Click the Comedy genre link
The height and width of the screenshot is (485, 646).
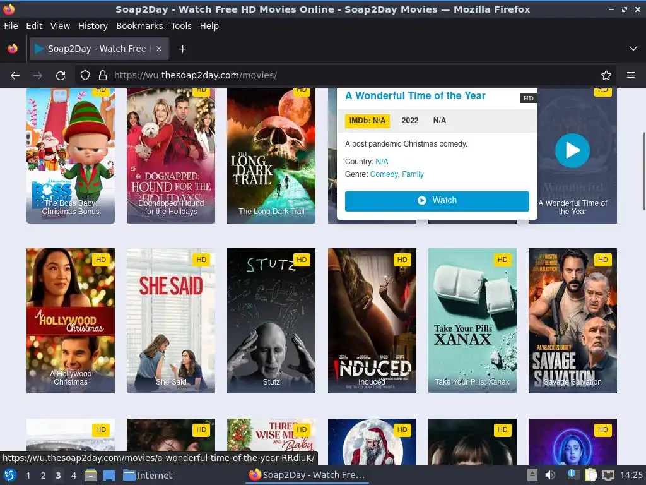(384, 174)
